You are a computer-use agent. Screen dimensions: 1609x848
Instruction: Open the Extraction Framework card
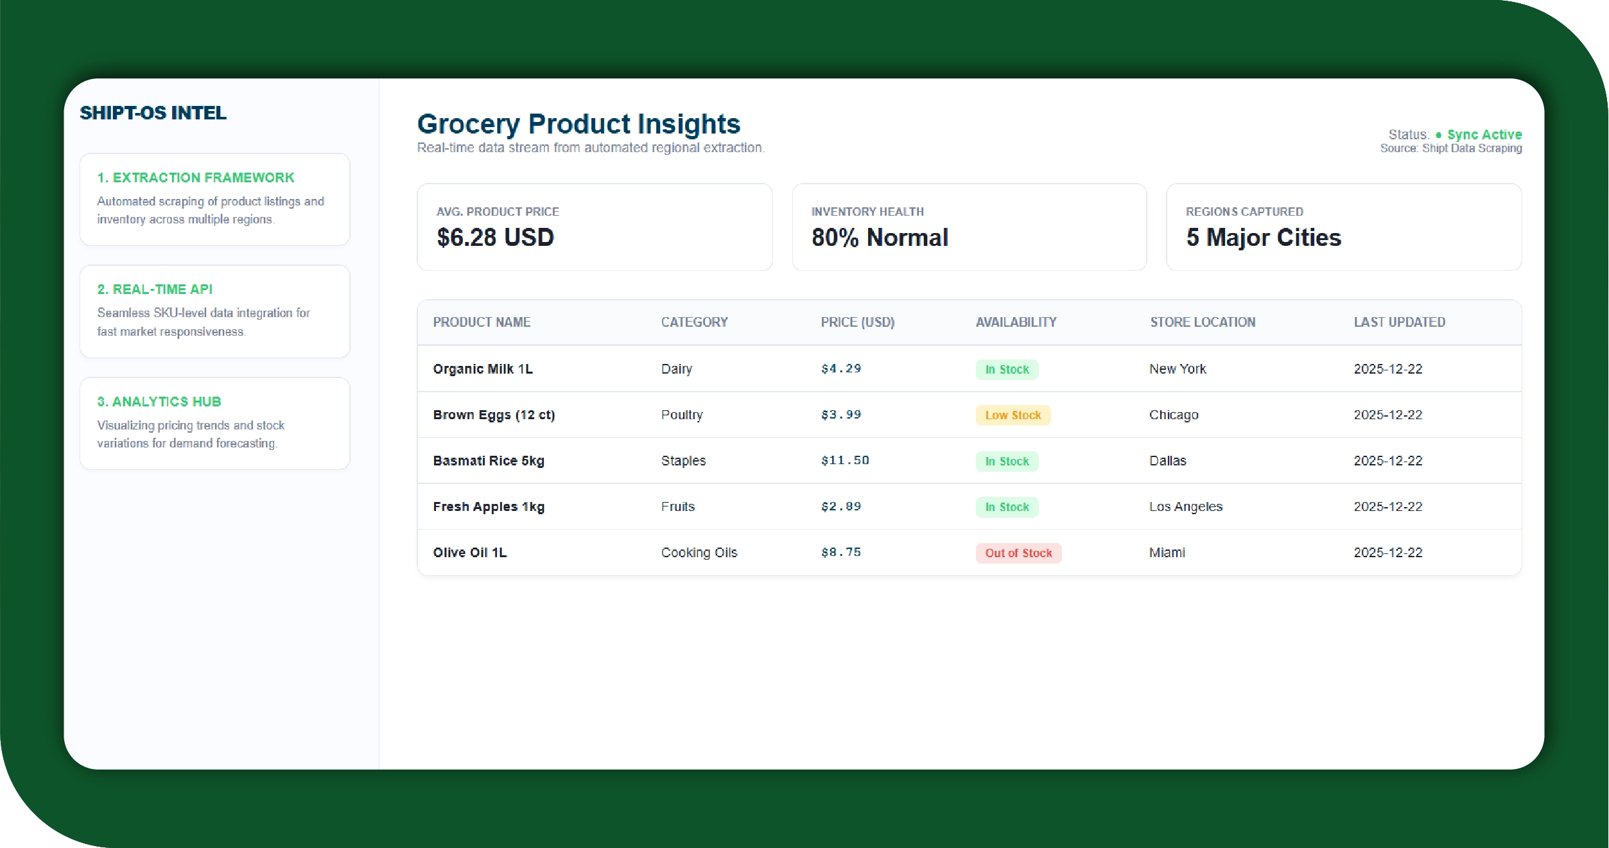click(214, 199)
